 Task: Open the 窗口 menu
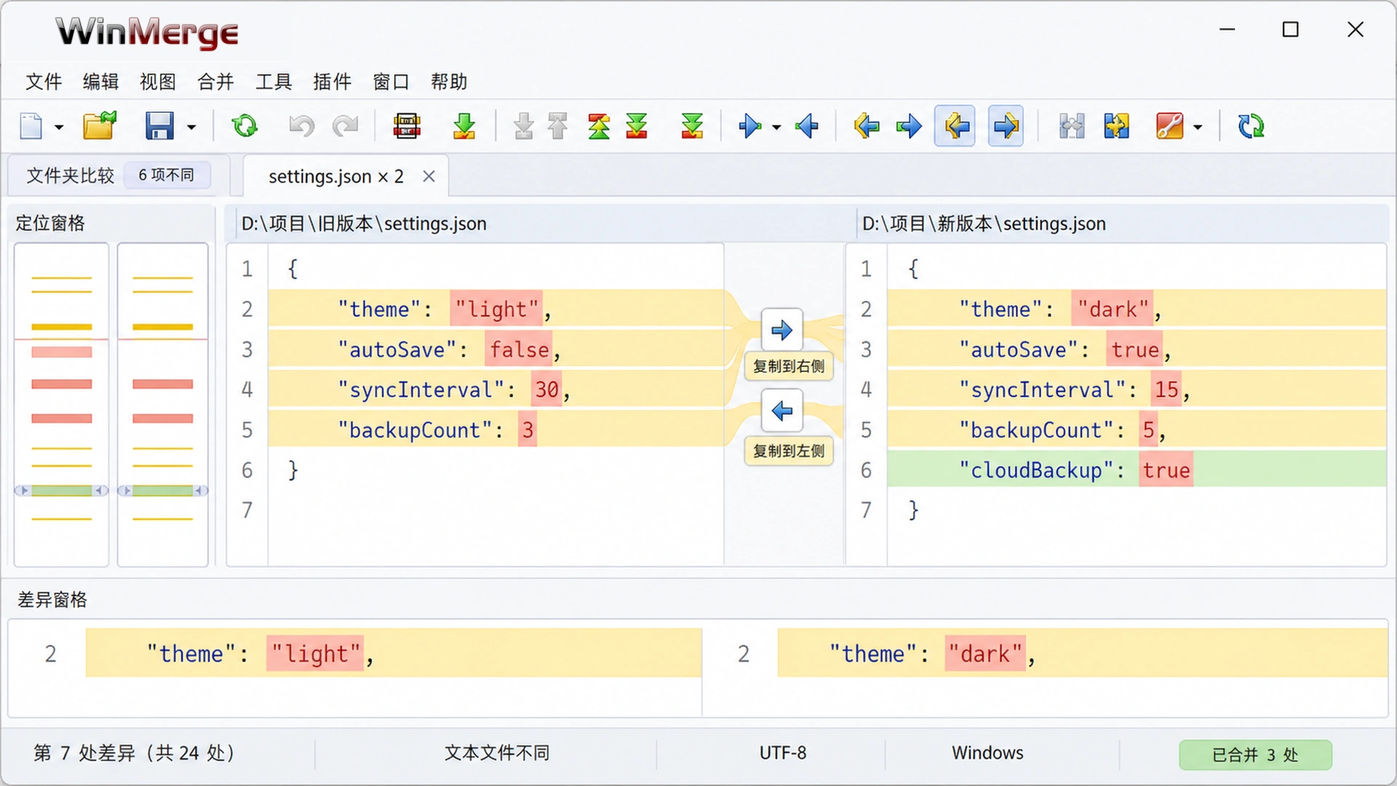(391, 82)
